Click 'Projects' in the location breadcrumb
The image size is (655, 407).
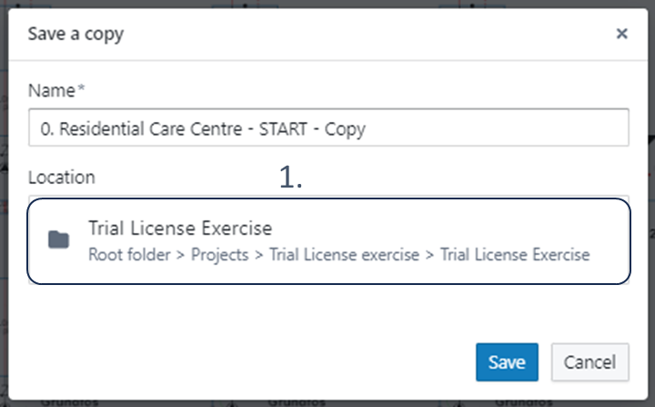click(219, 255)
